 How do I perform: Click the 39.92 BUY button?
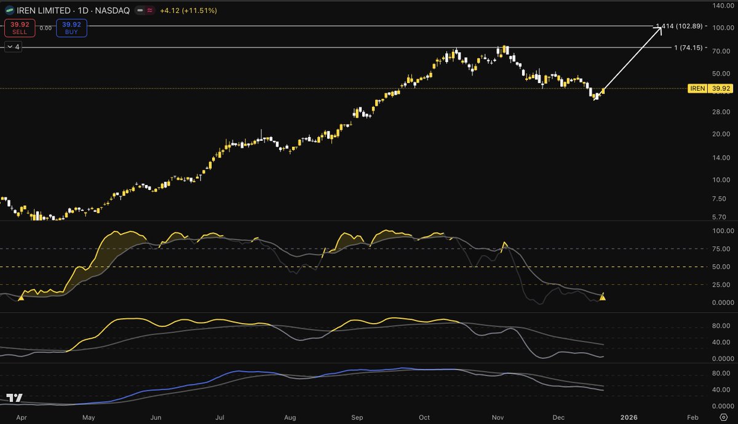point(71,28)
